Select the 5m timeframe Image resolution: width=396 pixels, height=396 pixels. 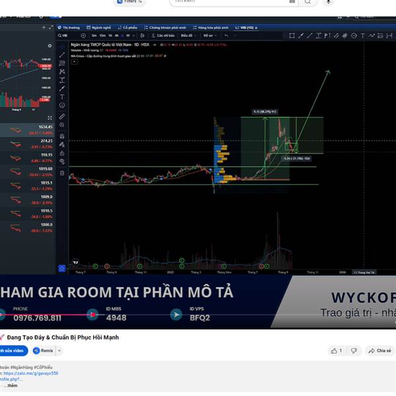coord(94,36)
